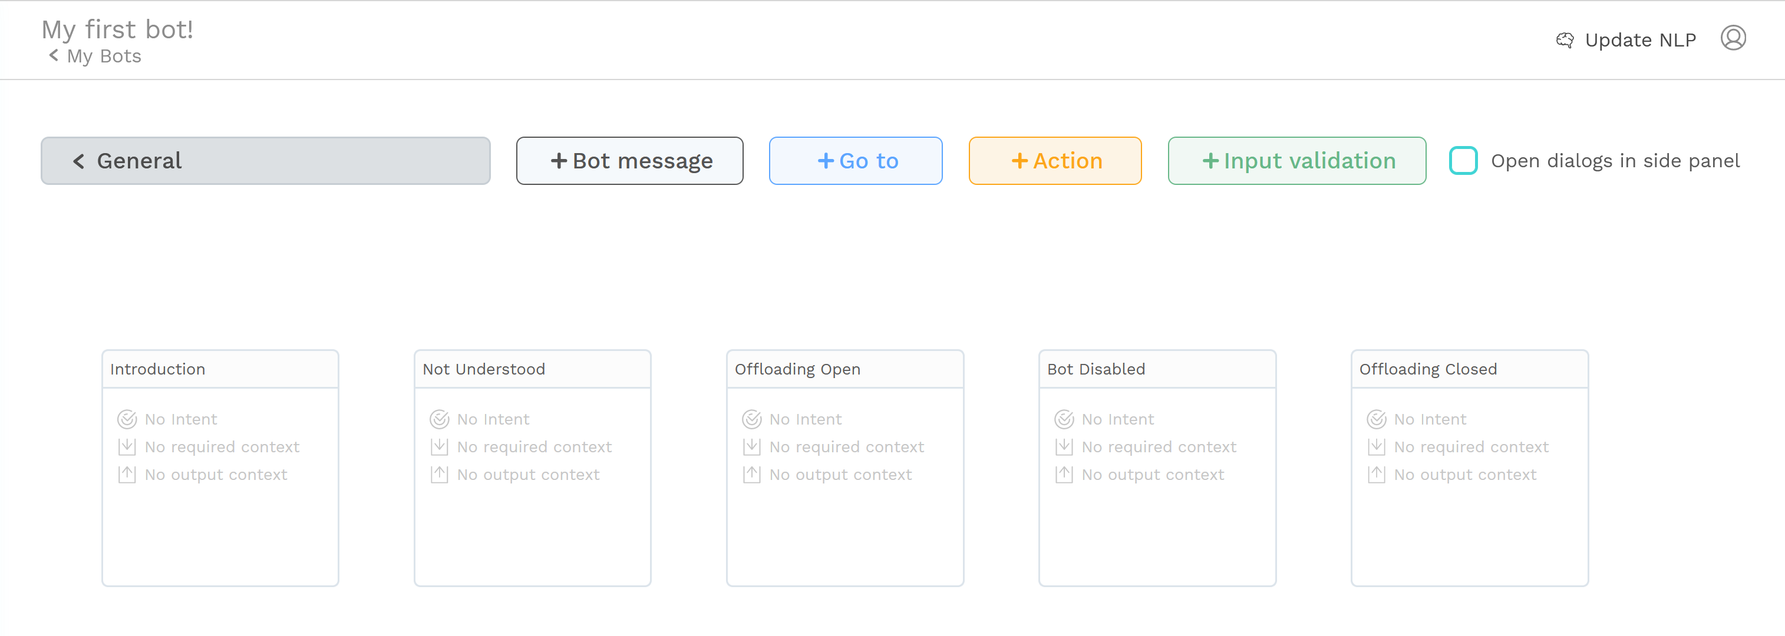
Task: Add a new Bot message
Action: click(629, 161)
